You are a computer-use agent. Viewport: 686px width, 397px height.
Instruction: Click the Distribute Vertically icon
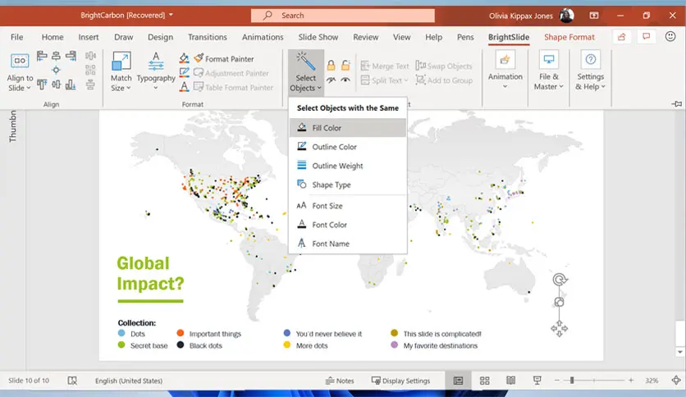coord(90,84)
